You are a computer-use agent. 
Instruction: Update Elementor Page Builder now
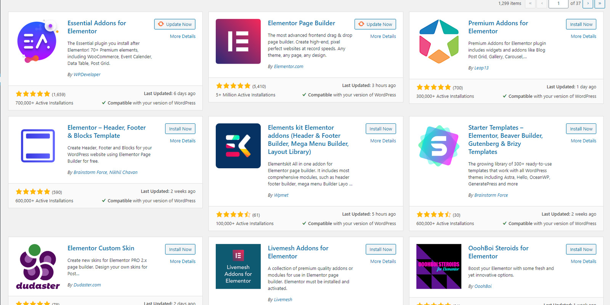(375, 24)
